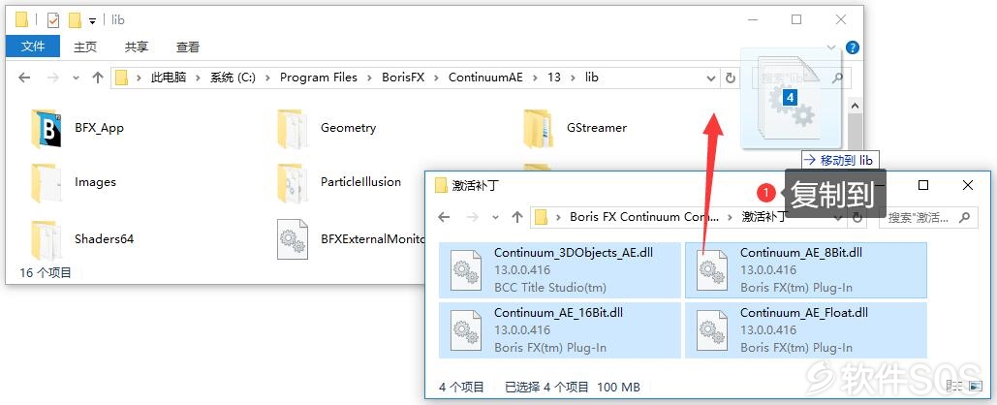Refresh the lib folder view

point(731,78)
